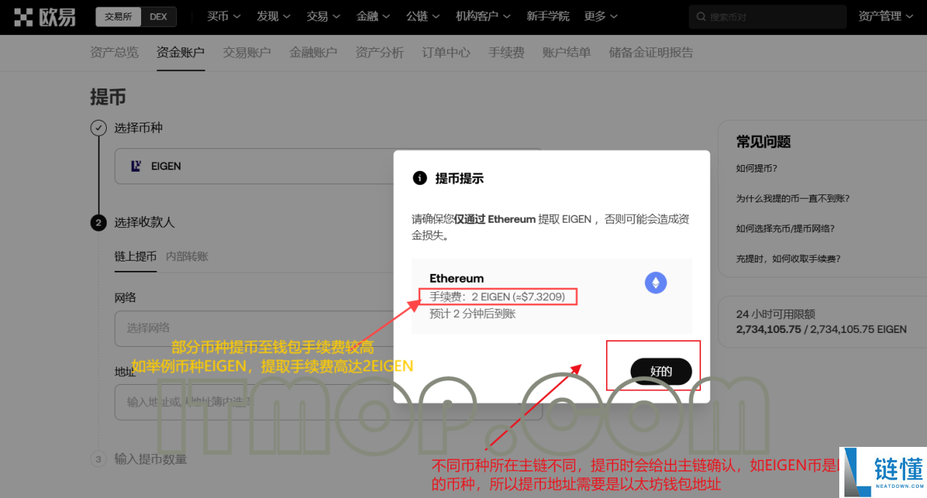Switch to DEX mode
This screenshot has width=927, height=498.
[158, 17]
